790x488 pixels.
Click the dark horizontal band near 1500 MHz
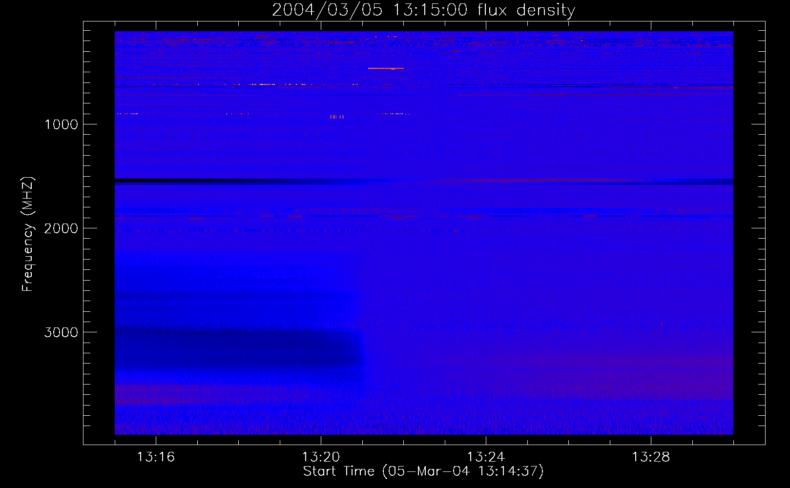click(424, 181)
